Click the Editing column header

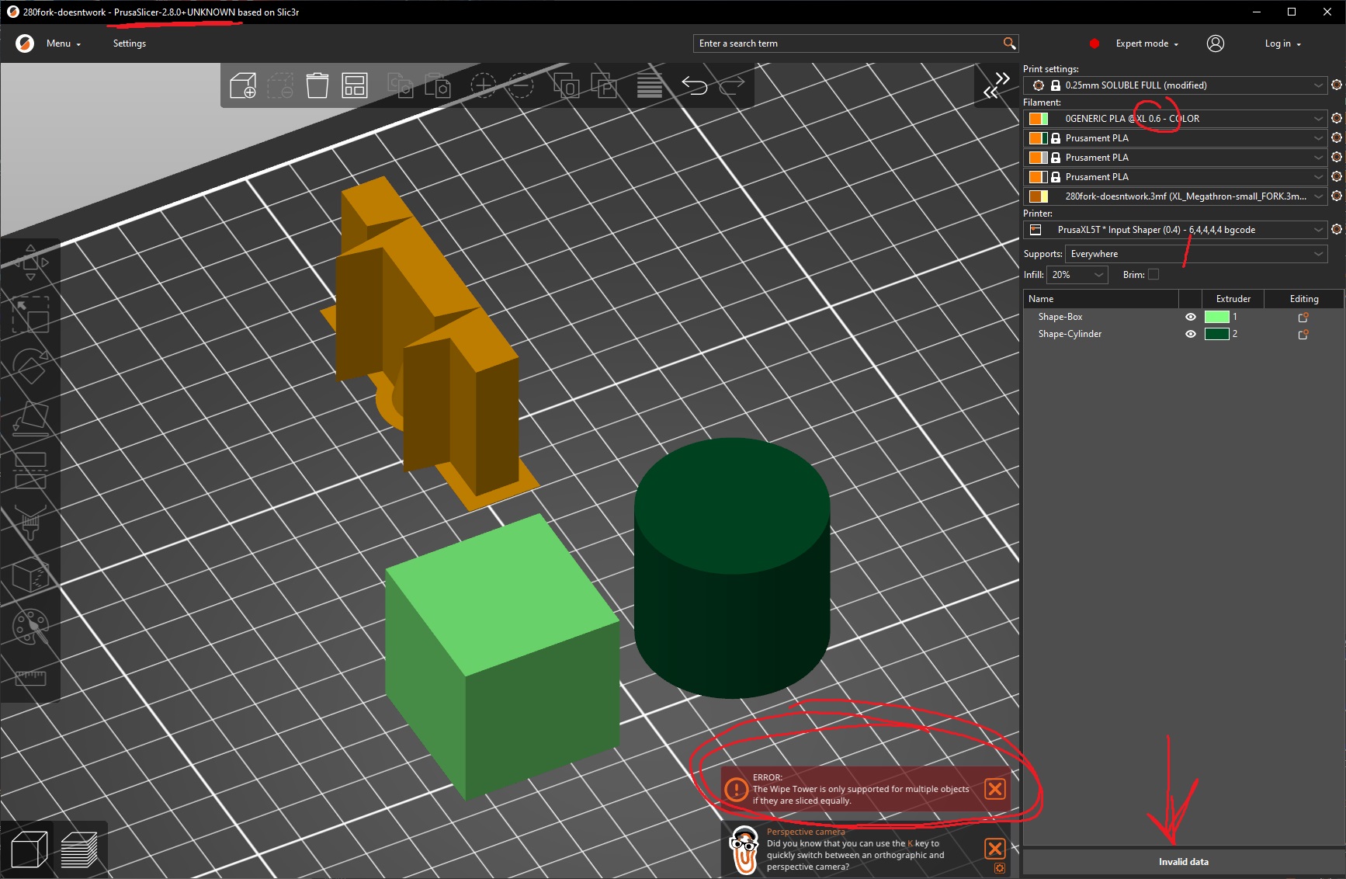tap(1304, 299)
